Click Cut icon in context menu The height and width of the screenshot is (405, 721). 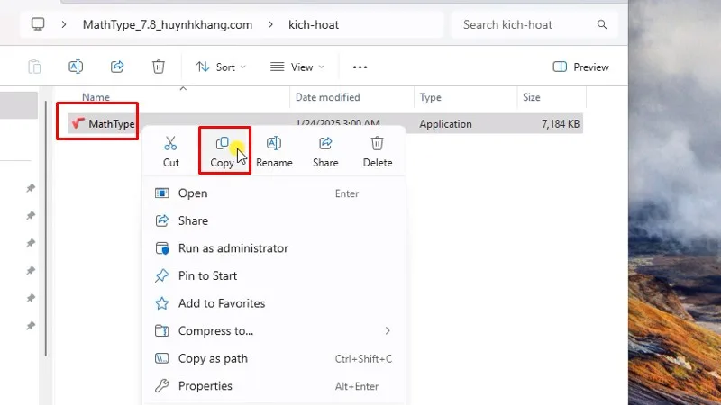[x=170, y=144]
